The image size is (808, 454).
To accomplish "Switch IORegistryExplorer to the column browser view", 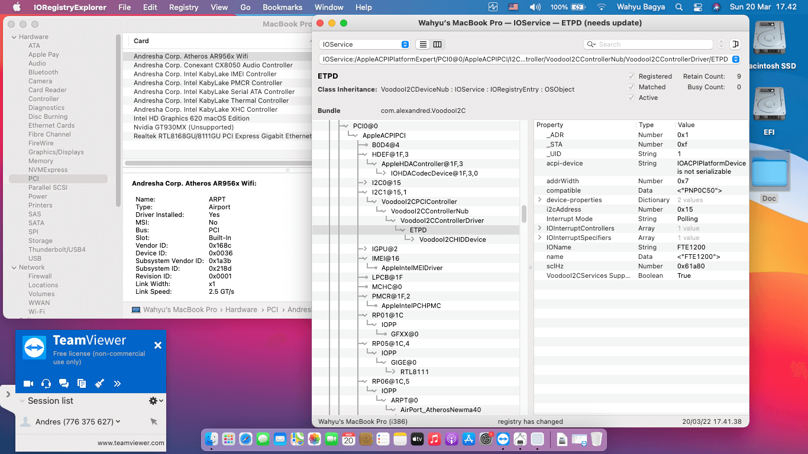I will 438,44.
